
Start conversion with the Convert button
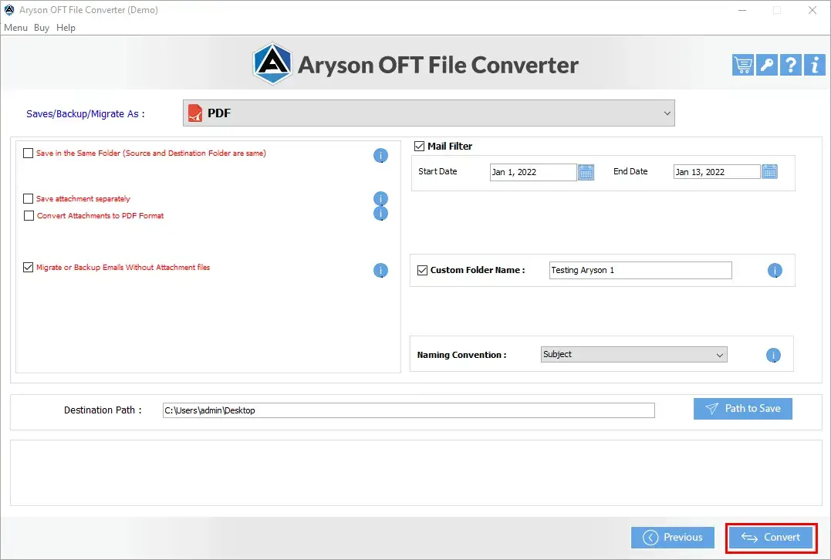pos(771,537)
